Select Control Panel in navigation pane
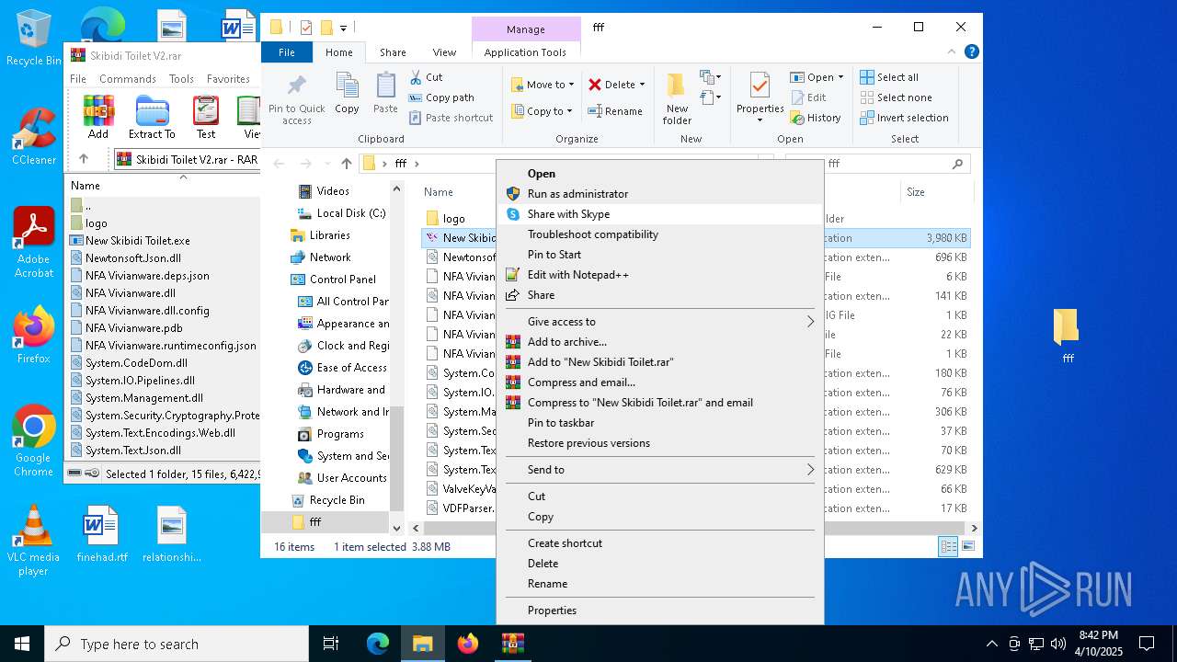Viewport: 1177px width, 662px height. tap(343, 280)
